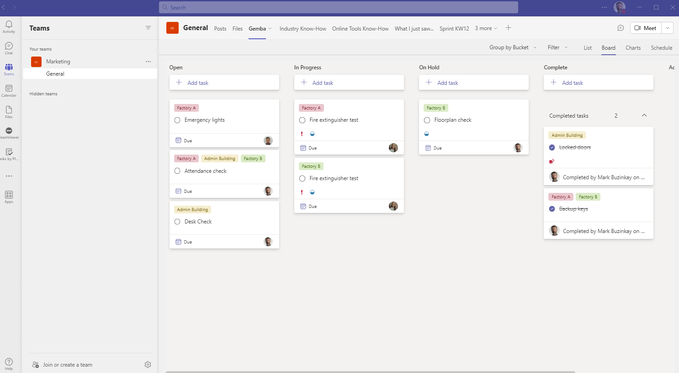Open Marketing team more options ellipsis
The image size is (679, 373).
[x=148, y=62]
